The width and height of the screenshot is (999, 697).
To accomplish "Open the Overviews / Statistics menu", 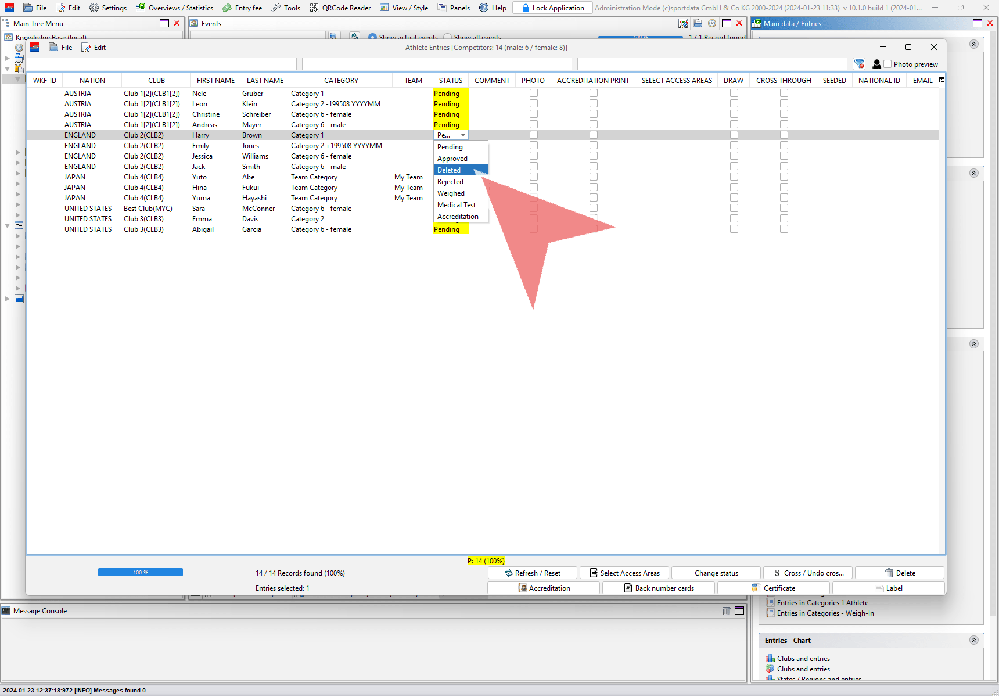I will (x=174, y=8).
